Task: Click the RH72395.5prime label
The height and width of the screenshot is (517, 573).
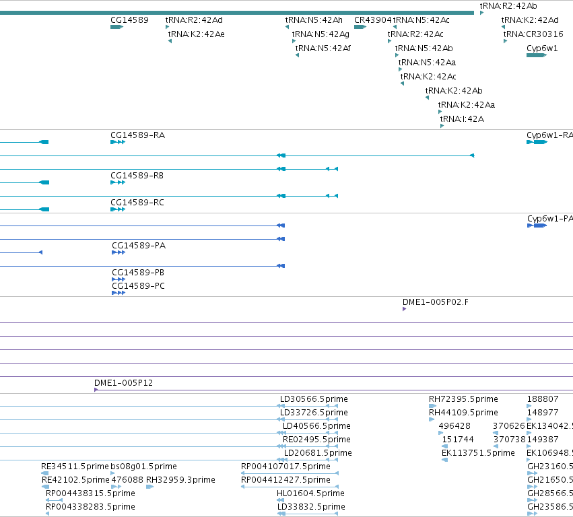Action: (x=463, y=399)
